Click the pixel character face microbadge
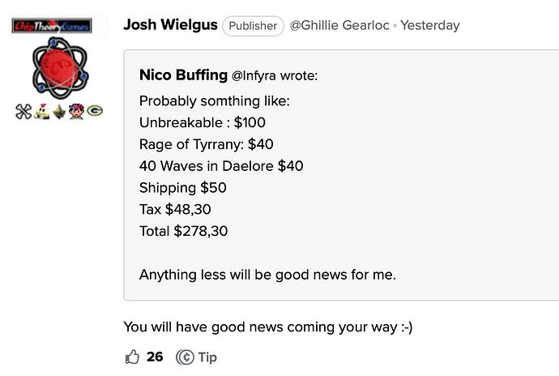 click(x=77, y=113)
